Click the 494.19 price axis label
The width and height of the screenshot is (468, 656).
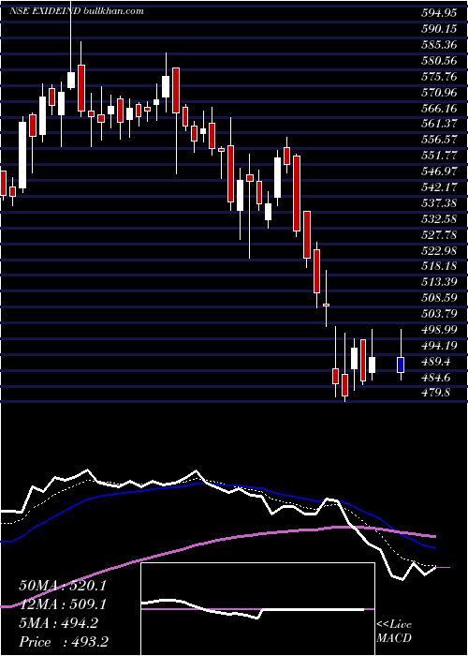pyautogui.click(x=439, y=346)
